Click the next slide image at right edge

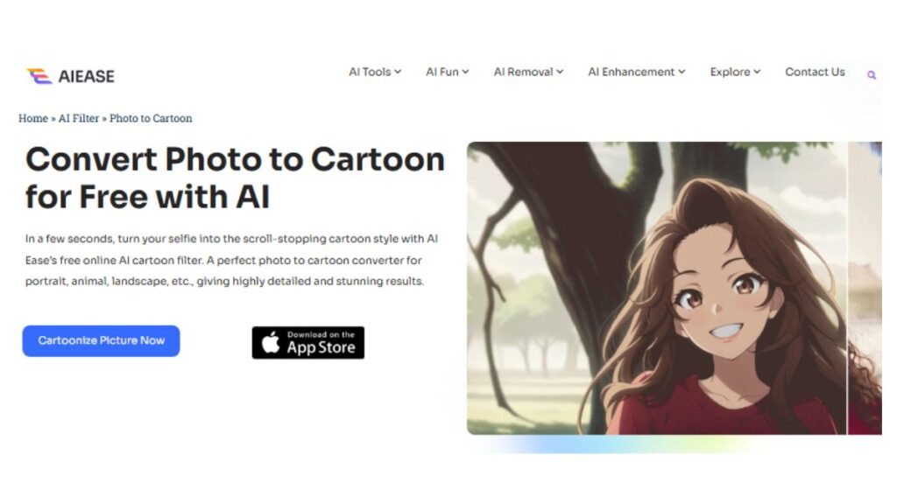(865, 288)
